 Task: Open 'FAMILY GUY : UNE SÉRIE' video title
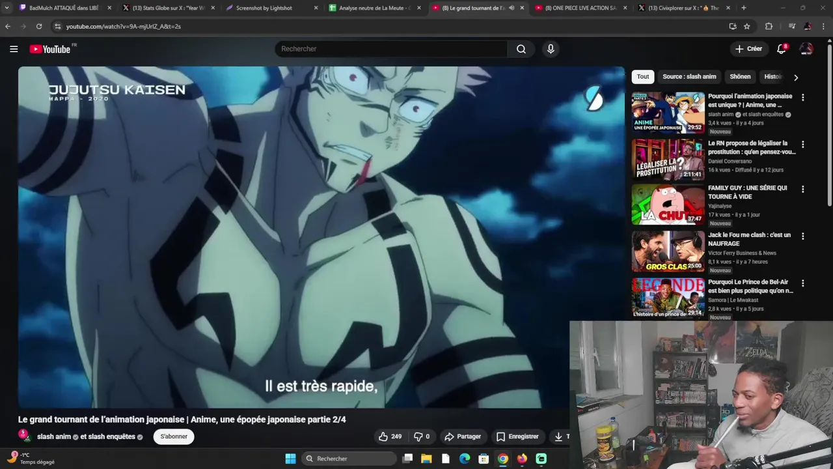747,192
